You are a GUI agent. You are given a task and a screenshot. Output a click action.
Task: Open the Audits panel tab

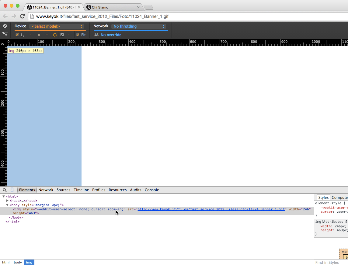[x=136, y=190]
